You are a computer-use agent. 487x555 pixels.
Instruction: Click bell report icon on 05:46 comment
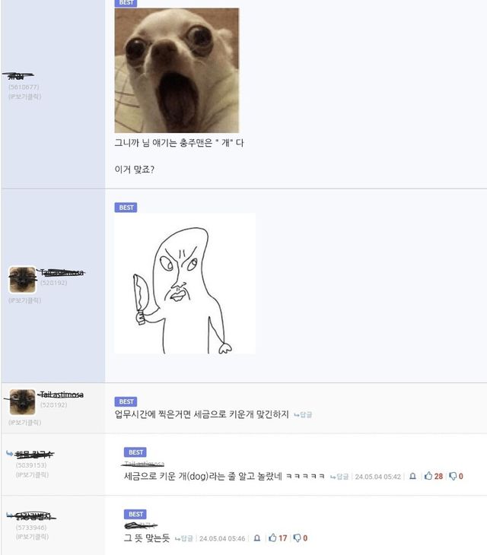click(x=257, y=538)
